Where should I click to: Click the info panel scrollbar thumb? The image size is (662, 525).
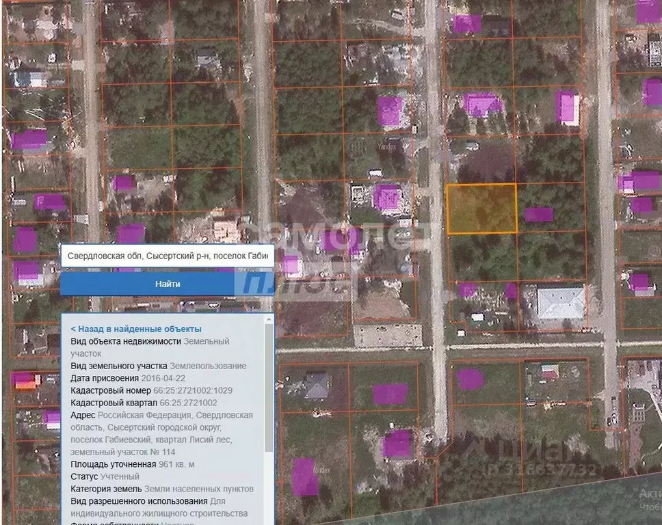(269, 388)
